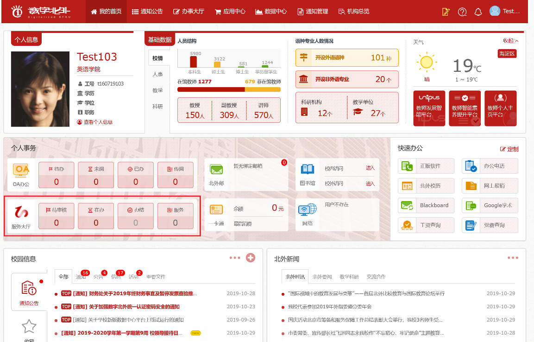534x342 pixels.
Task: Launch 正版软件 shortcut icon
Action: click(407, 166)
